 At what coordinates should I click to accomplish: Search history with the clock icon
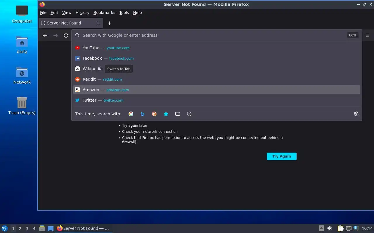(189, 114)
